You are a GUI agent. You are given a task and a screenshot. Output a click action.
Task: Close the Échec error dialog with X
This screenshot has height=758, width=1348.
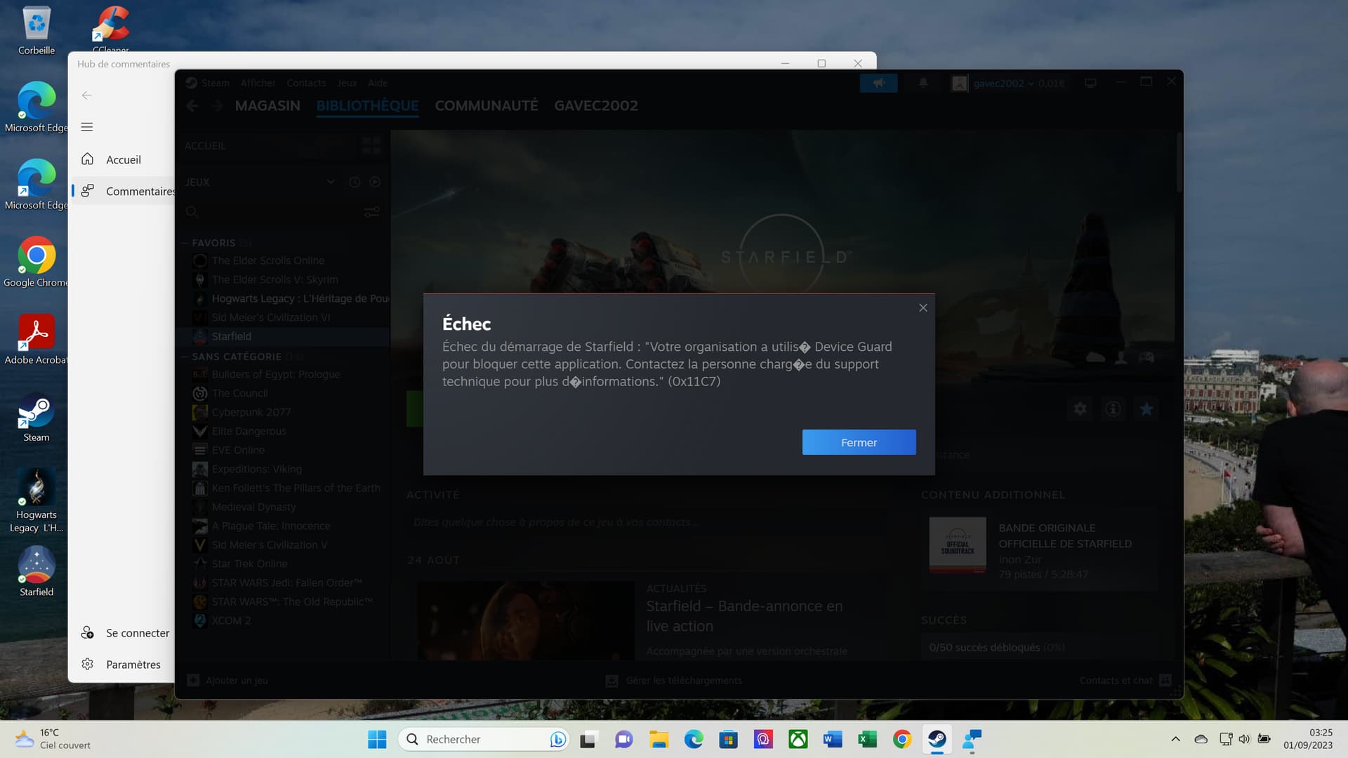923,307
